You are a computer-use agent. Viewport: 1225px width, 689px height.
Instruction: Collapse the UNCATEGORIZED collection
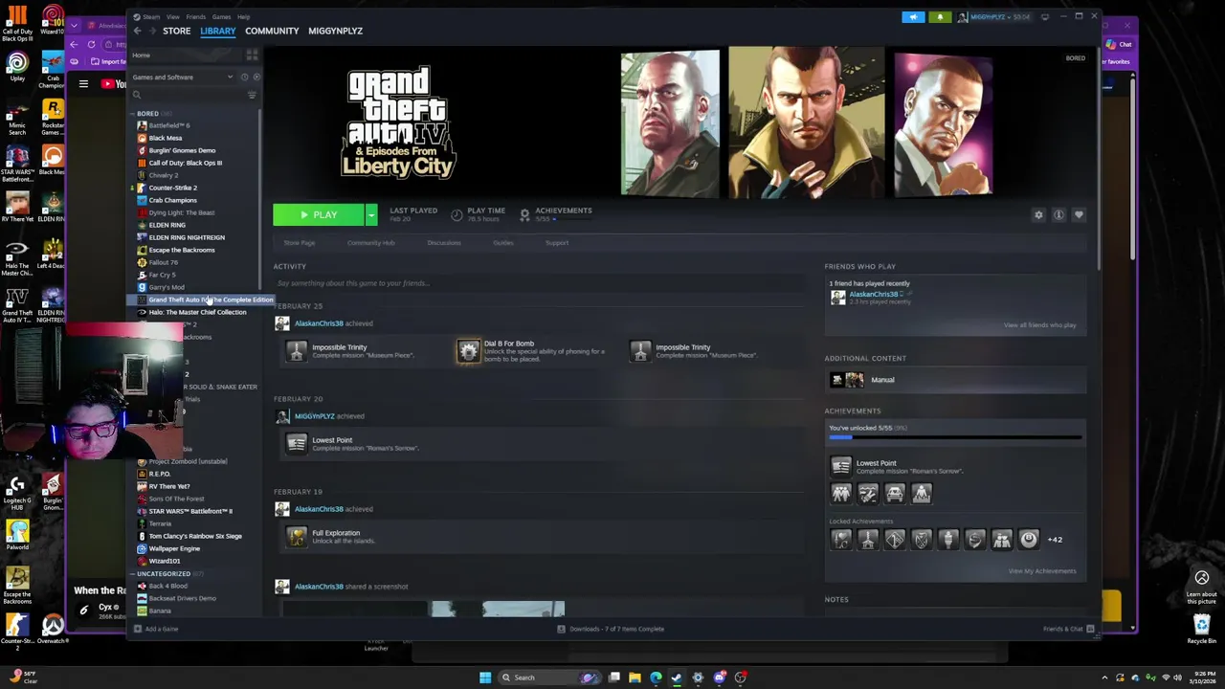[x=133, y=574]
